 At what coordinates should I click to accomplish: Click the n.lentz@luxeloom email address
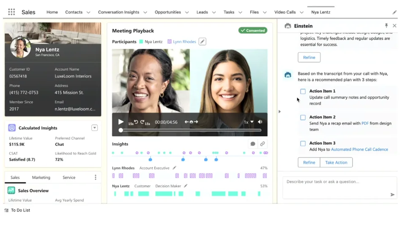click(x=75, y=109)
